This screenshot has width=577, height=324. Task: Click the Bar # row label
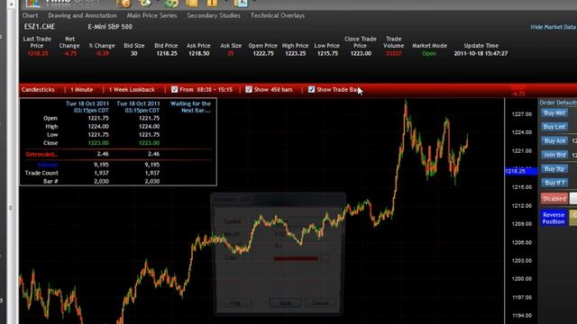point(50,181)
